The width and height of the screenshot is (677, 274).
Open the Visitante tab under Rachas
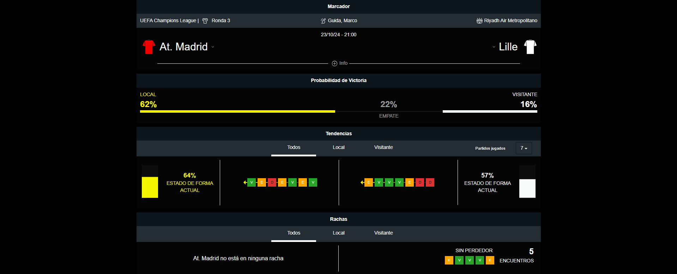coord(383,233)
